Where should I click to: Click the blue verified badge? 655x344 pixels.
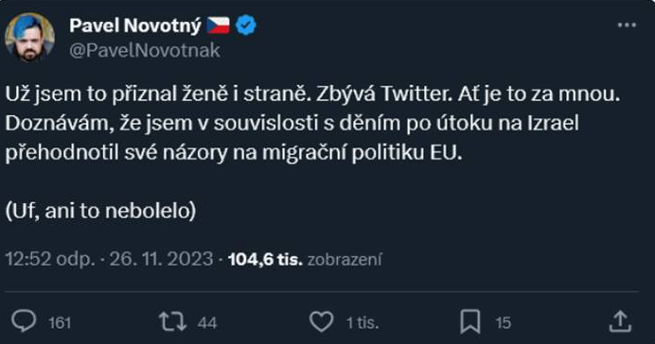pos(246,26)
